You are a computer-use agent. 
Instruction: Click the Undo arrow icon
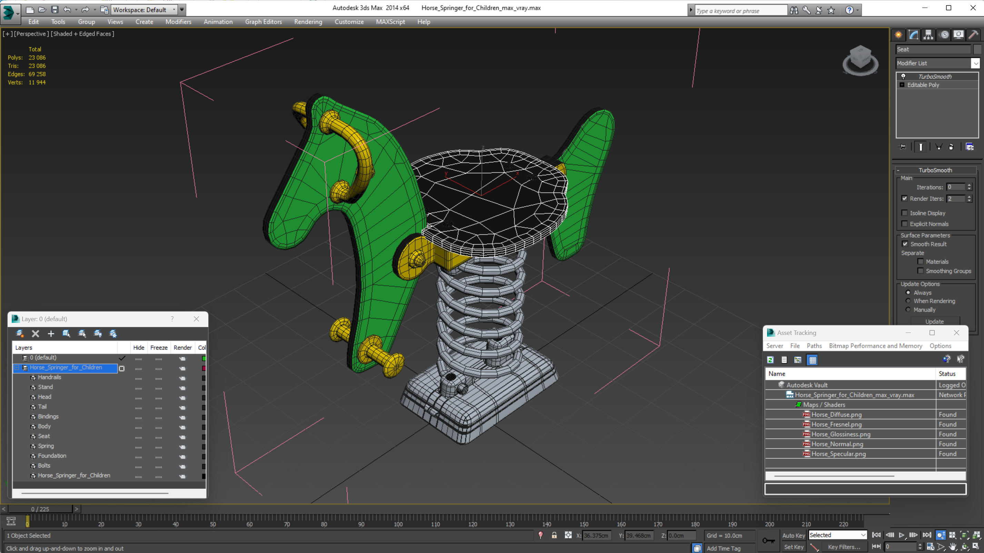[x=67, y=10]
